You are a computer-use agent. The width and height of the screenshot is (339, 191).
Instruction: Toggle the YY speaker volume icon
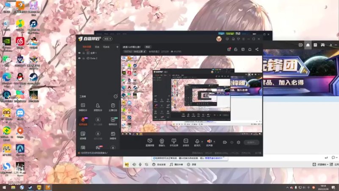click(134, 165)
